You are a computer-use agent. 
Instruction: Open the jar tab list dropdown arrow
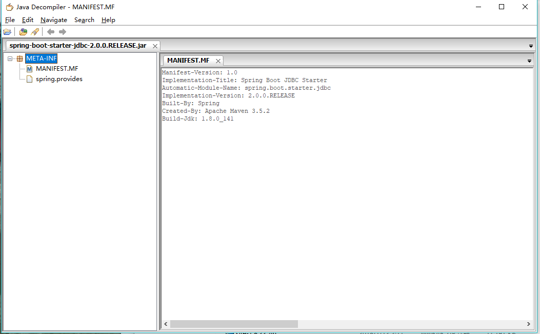[531, 46]
